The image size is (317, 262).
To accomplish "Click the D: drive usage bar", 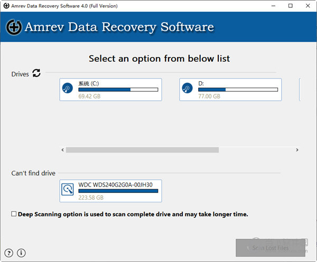I will point(238,90).
